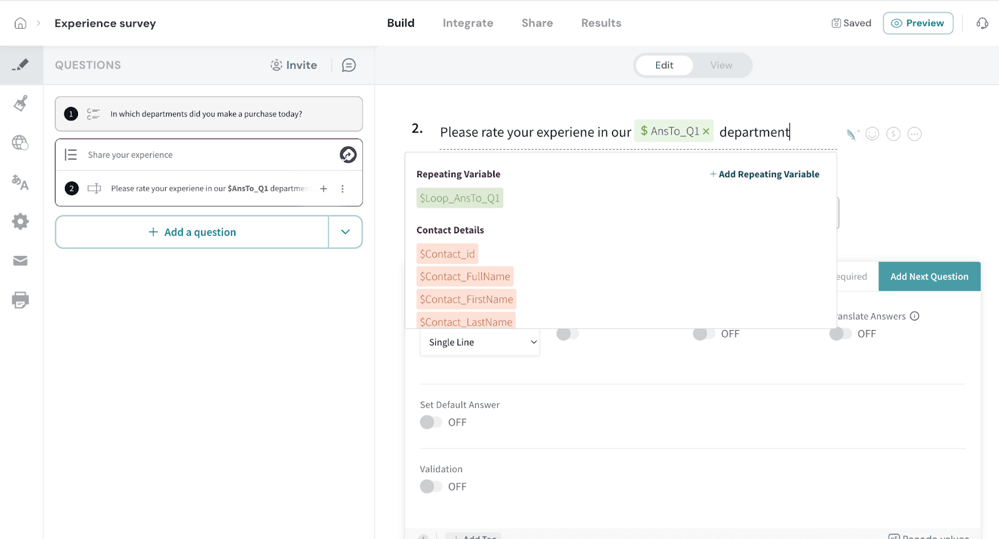Click the printer icon in sidebar
This screenshot has height=539, width=999.
coord(21,300)
